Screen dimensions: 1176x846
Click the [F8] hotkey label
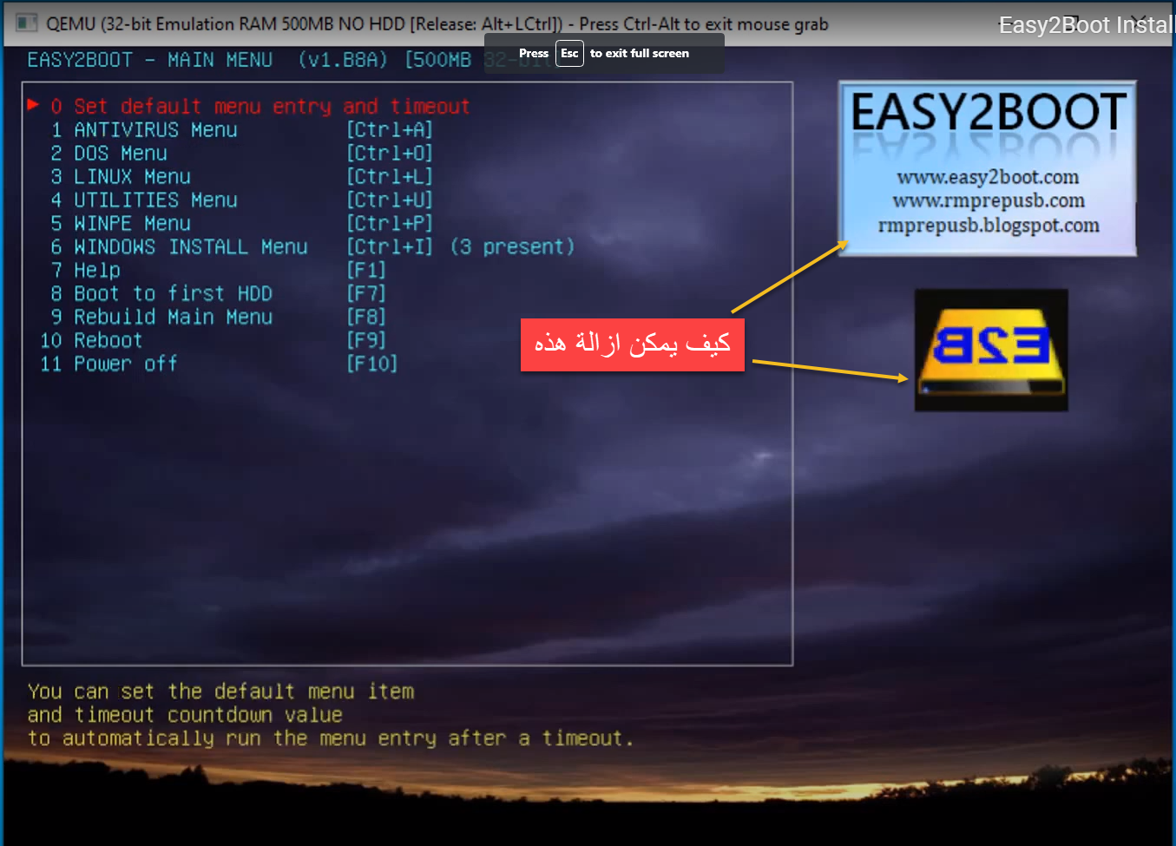point(366,318)
